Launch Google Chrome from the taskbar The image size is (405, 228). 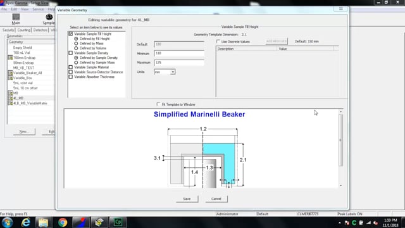coord(63,222)
